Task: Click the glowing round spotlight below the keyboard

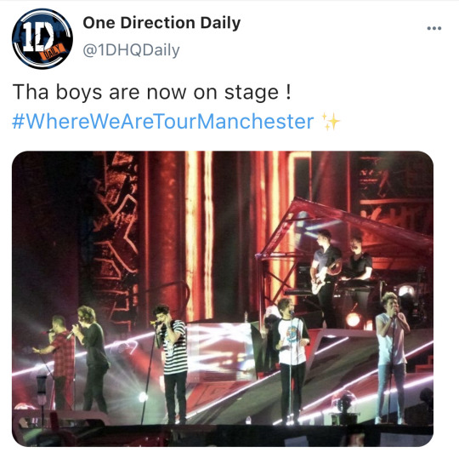Action: click(354, 319)
